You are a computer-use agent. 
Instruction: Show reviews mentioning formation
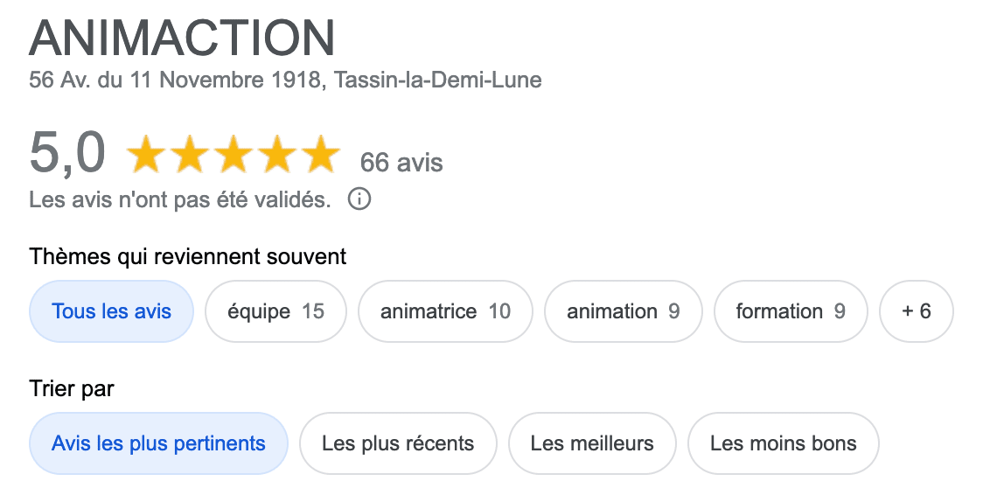click(x=791, y=311)
